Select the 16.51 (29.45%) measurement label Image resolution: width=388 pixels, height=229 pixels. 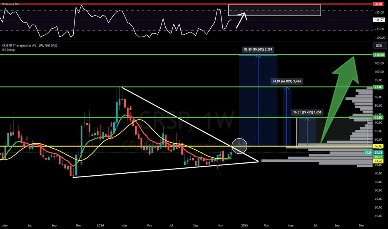coord(307,112)
